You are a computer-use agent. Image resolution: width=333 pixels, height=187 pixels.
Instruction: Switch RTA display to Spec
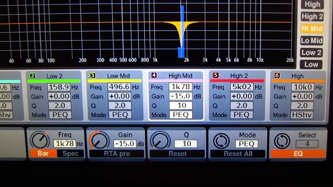(70, 153)
